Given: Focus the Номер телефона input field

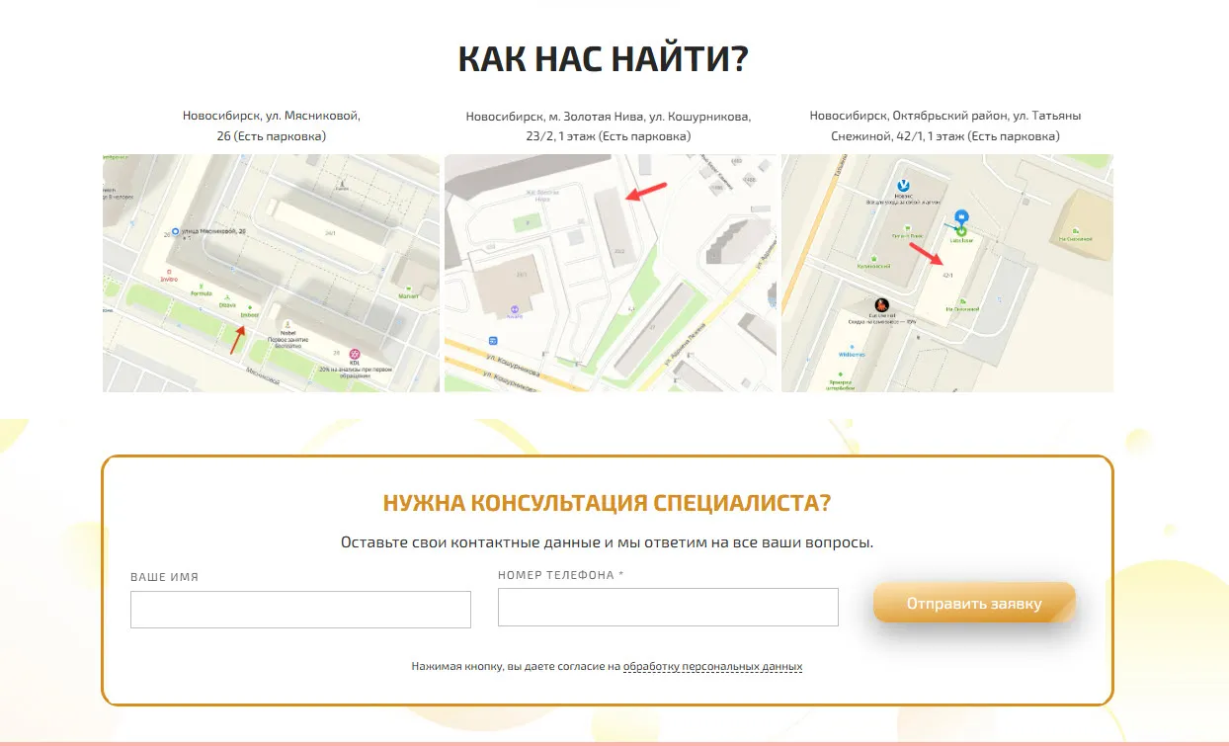Looking at the screenshot, I should (x=668, y=607).
